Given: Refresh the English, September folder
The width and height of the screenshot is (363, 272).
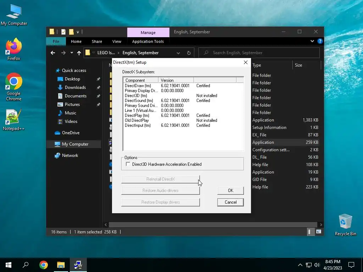Looking at the screenshot, I should [189, 53].
